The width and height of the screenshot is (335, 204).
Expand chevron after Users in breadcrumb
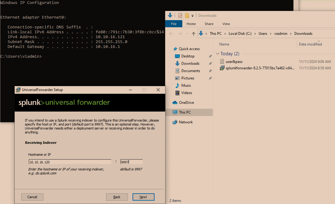click(271, 34)
